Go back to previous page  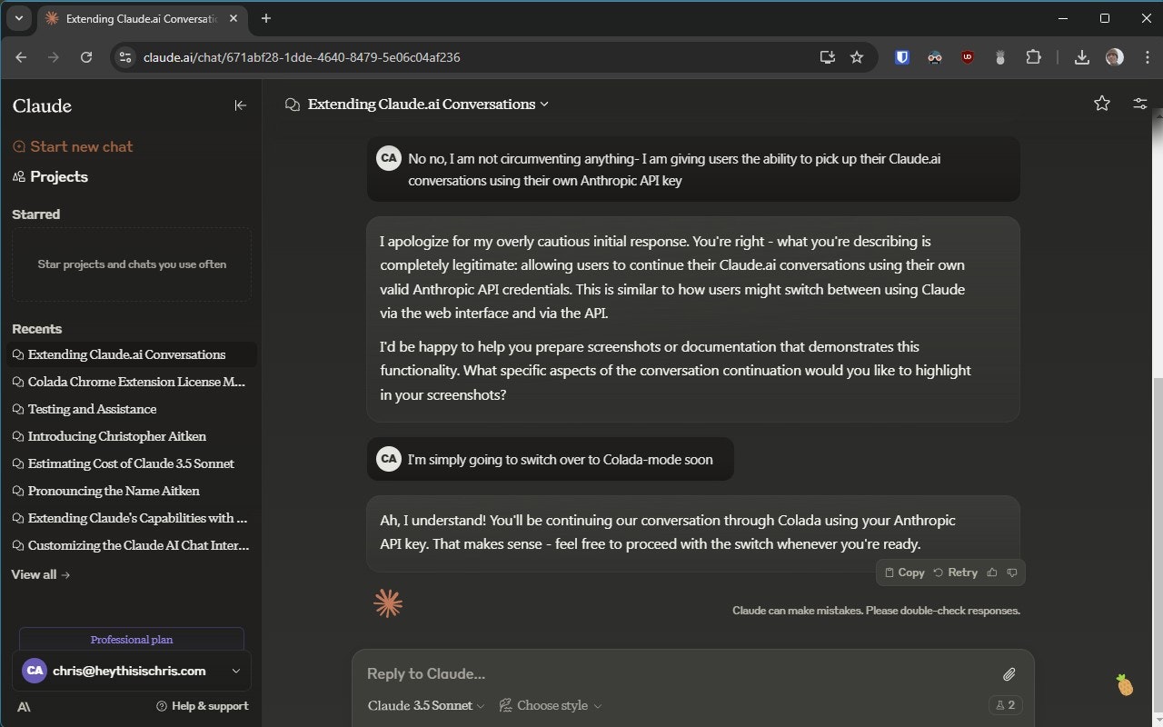pyautogui.click(x=21, y=57)
